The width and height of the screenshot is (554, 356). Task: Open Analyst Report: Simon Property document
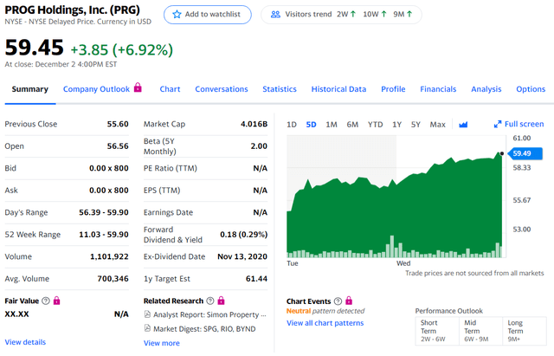[206, 314]
